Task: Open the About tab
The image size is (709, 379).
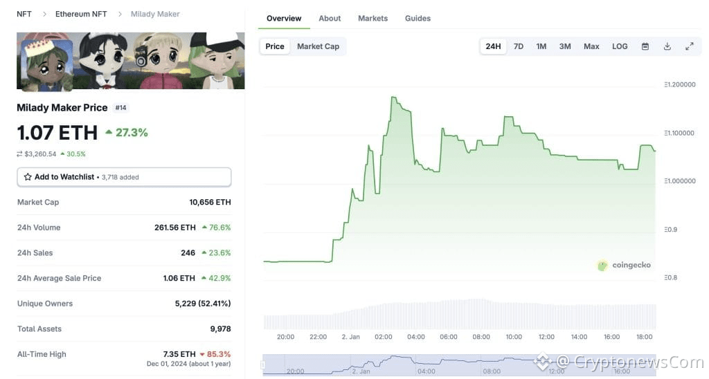Action: pyautogui.click(x=330, y=18)
